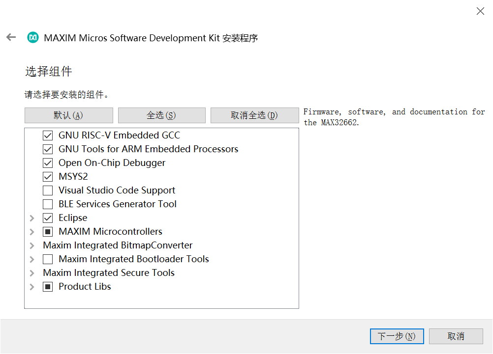Uncheck GNU Tools for ARM Embedded Processors
493x354 pixels.
point(48,149)
